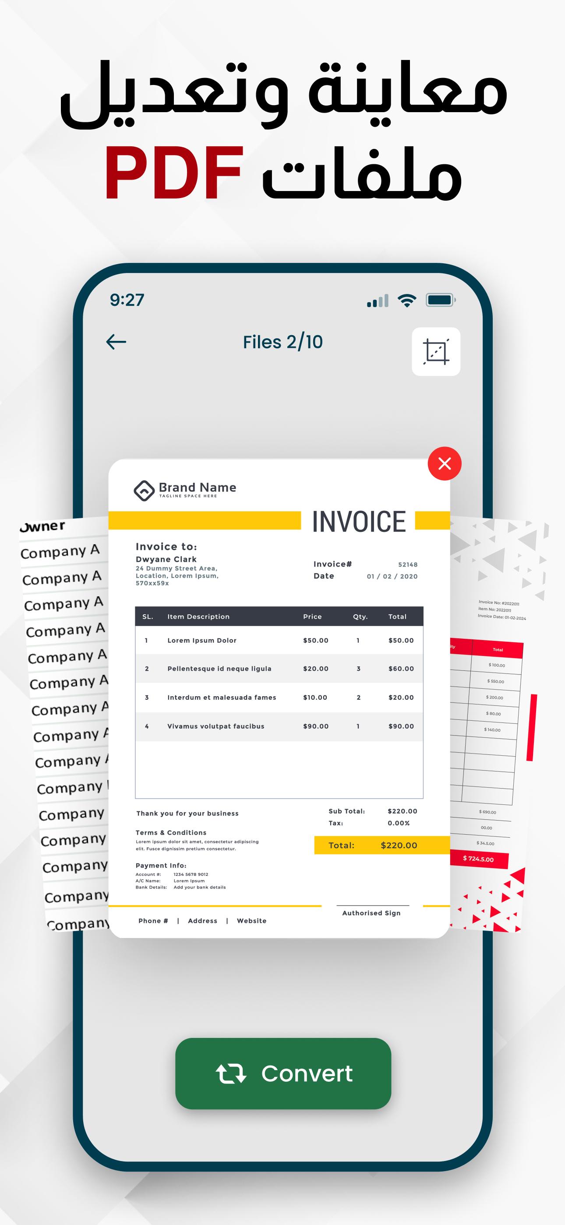Click the Item Description column header
The height and width of the screenshot is (1225, 565).
pyautogui.click(x=198, y=616)
